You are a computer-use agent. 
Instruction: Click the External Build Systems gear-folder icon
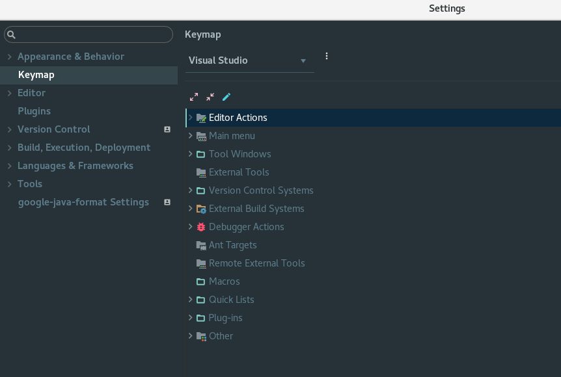point(201,209)
